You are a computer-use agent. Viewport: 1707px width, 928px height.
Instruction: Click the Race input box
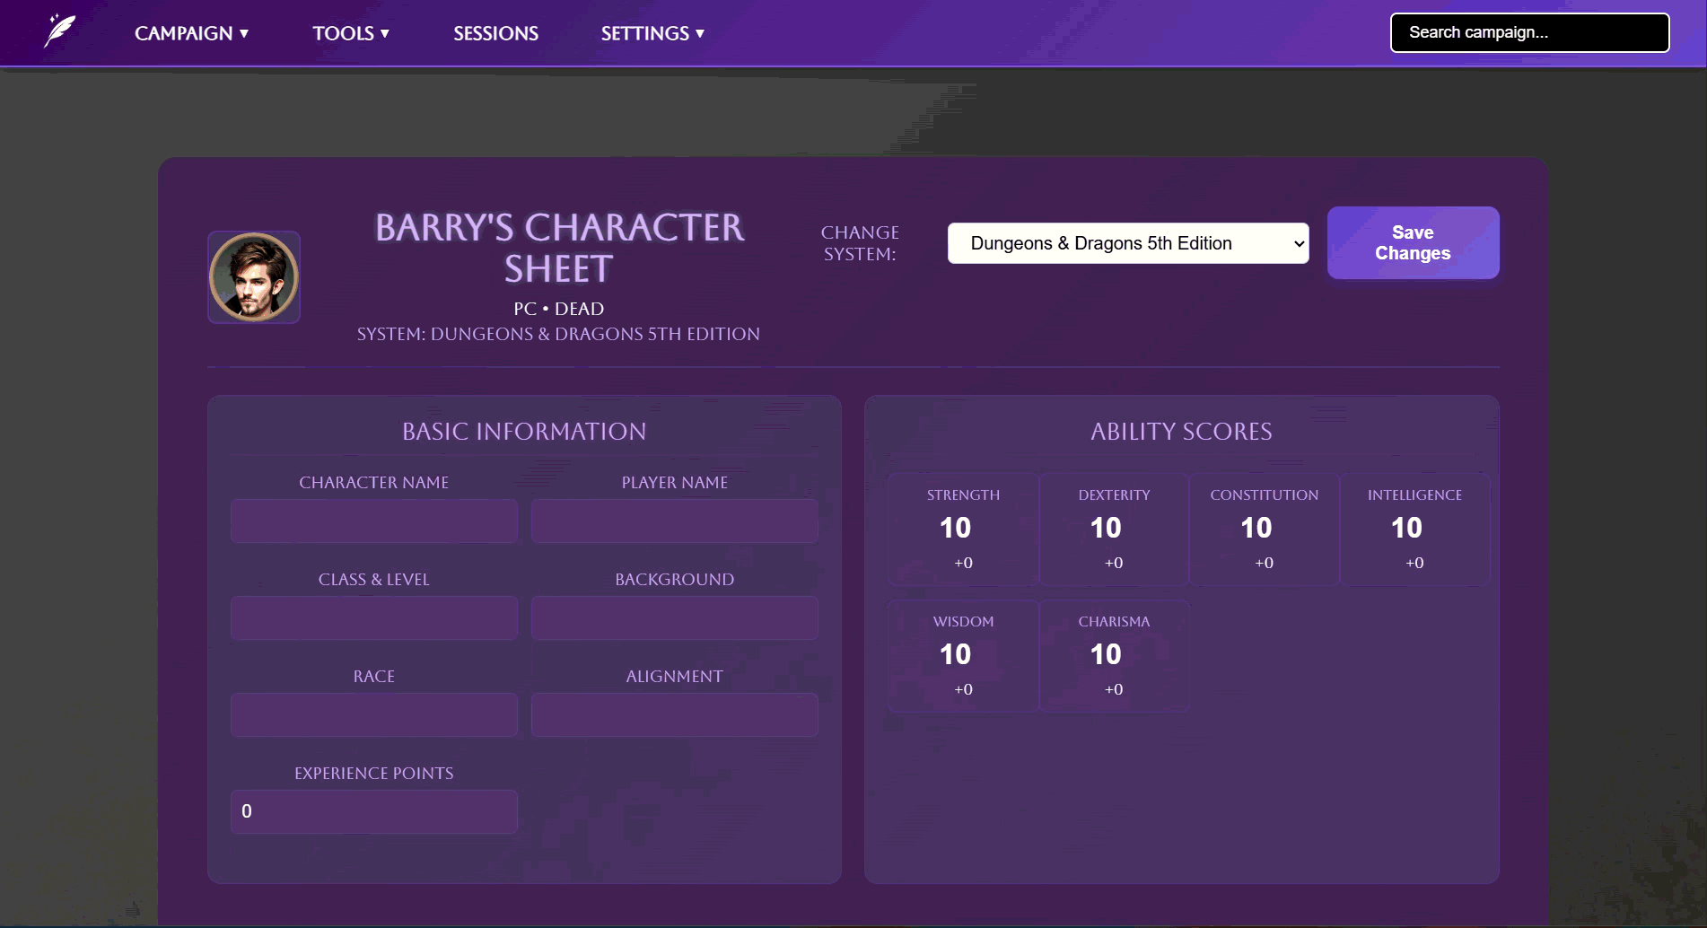(x=374, y=715)
